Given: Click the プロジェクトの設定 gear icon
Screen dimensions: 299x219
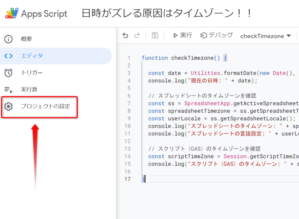Looking at the screenshot, I should point(8,106).
